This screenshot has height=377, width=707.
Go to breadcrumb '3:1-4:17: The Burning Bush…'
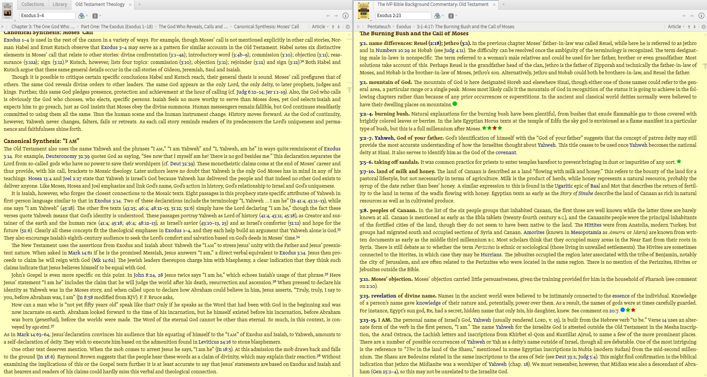pos(466,27)
